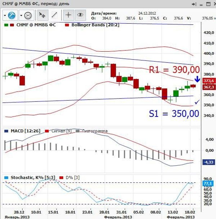Click the Bollinger Bands red legend swatch

pos(67,25)
